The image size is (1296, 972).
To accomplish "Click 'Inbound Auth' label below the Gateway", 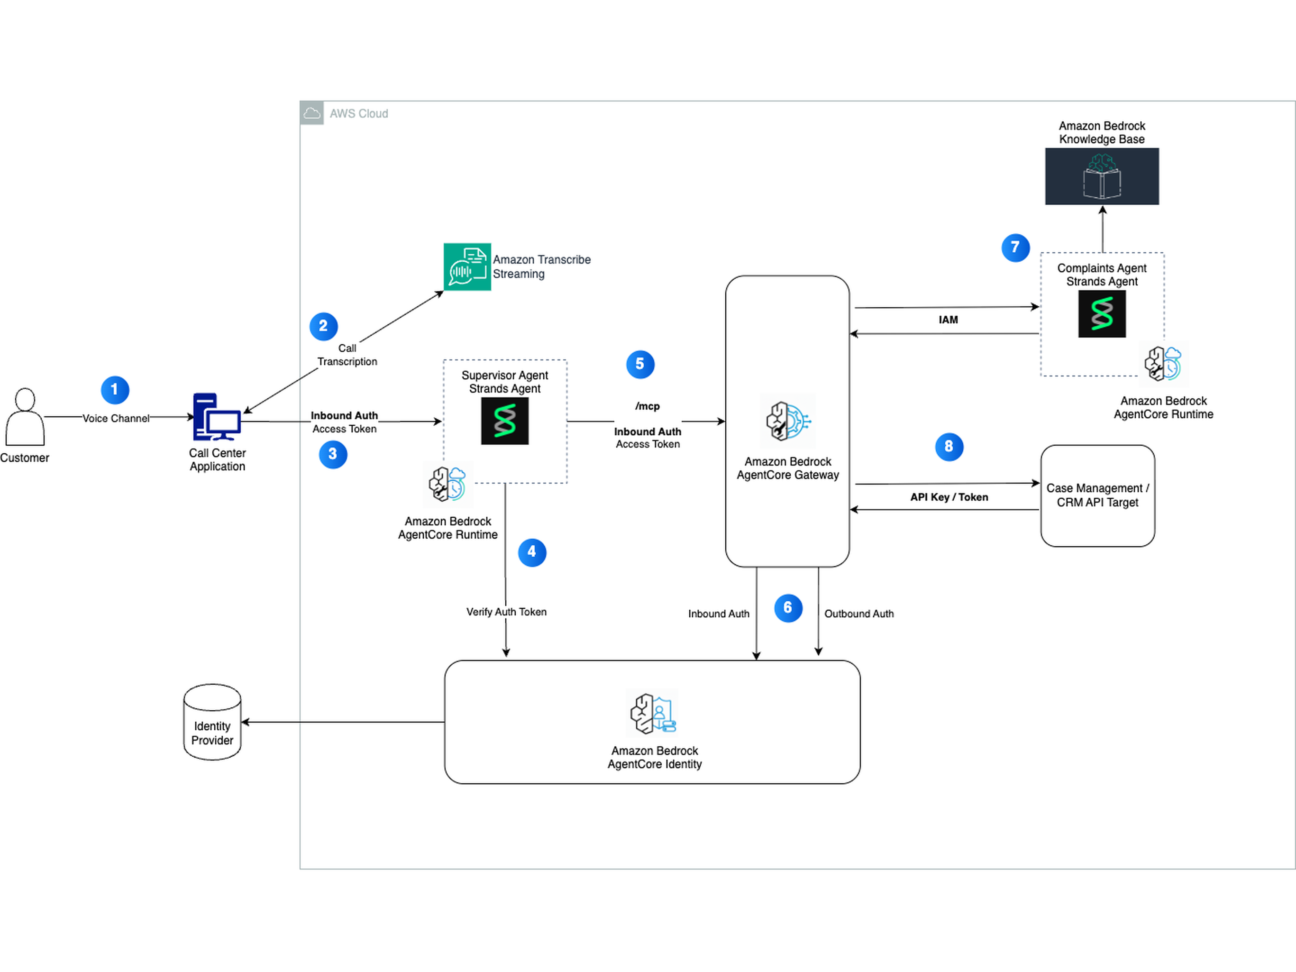I will (718, 614).
